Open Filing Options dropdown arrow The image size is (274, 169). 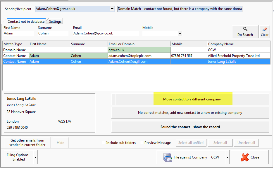pos(35,157)
